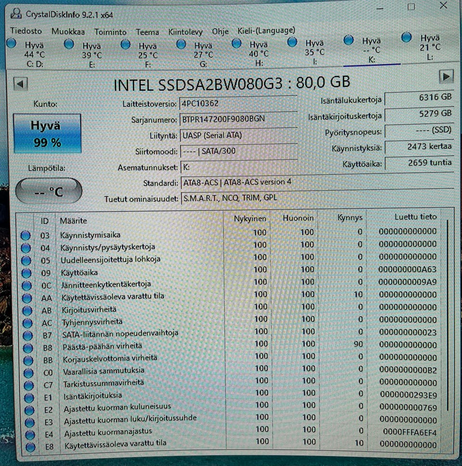Click the status icon for attribute AA
This screenshot has width=462, height=466.
27,298
